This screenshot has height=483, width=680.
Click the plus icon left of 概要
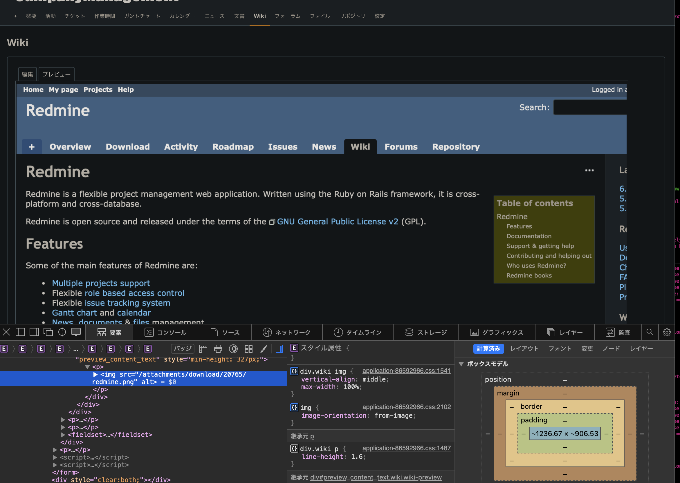[x=15, y=16]
